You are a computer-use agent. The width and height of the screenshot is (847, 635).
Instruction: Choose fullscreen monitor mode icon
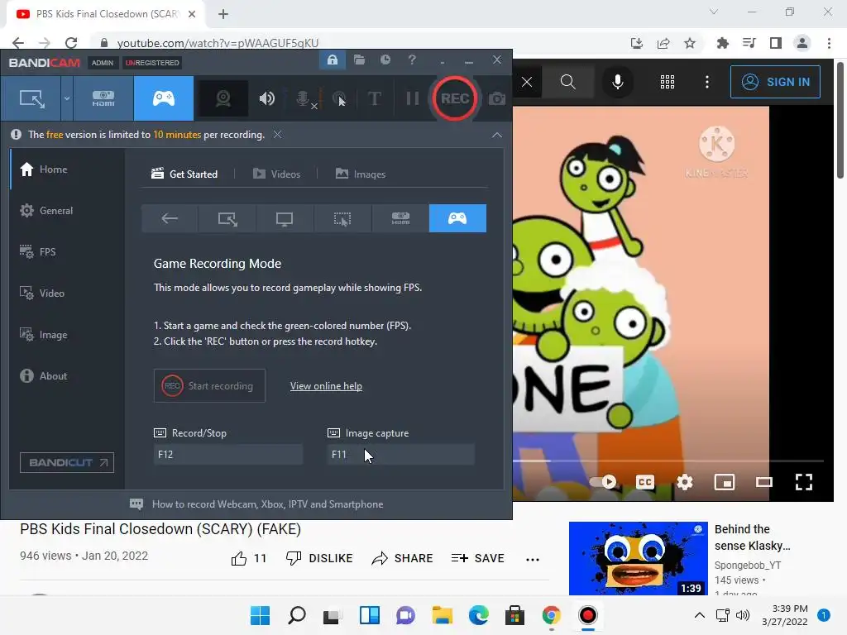(285, 218)
